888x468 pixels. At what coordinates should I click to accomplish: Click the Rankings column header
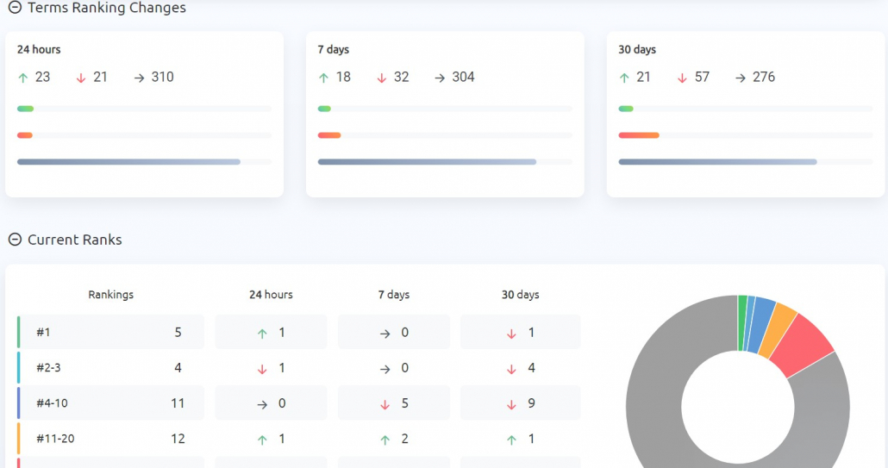111,294
